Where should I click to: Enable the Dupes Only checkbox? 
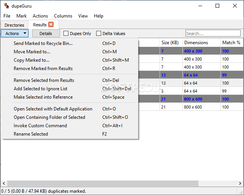66,34
